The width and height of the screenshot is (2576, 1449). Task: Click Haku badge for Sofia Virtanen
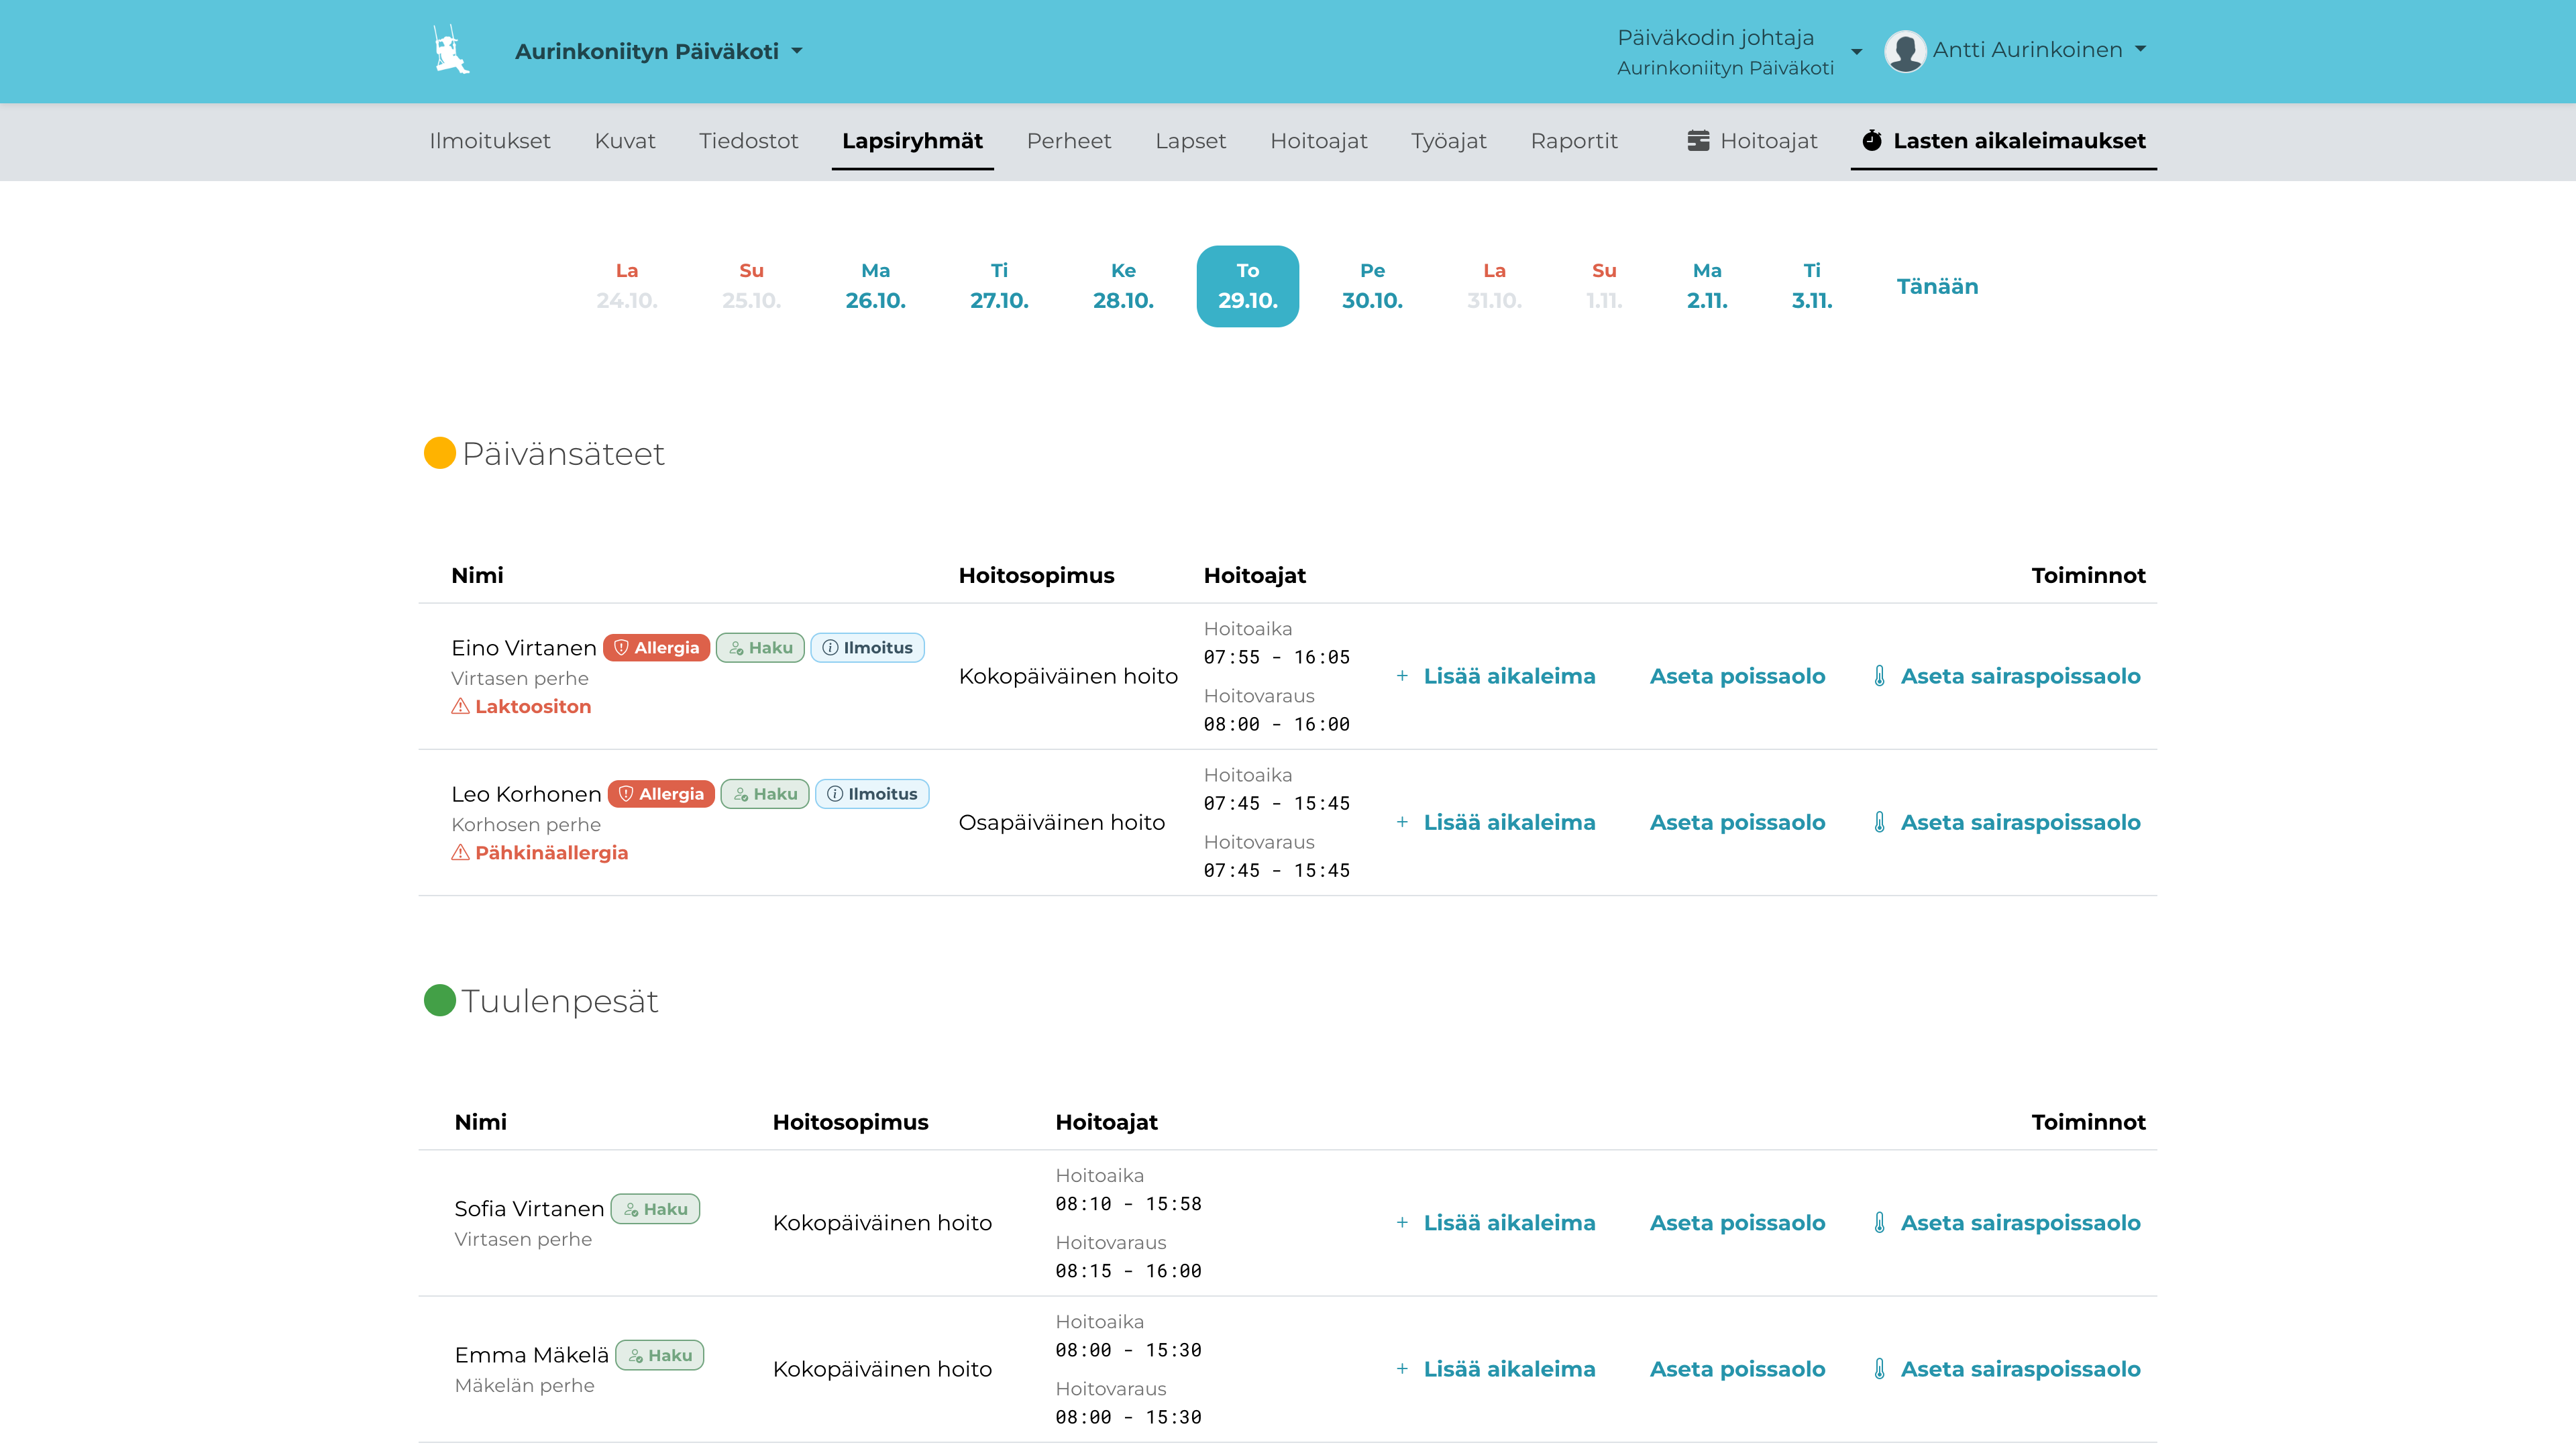tap(655, 1209)
